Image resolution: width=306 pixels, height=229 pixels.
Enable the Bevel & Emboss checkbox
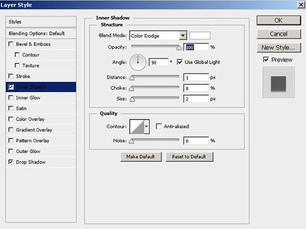(x=11, y=44)
